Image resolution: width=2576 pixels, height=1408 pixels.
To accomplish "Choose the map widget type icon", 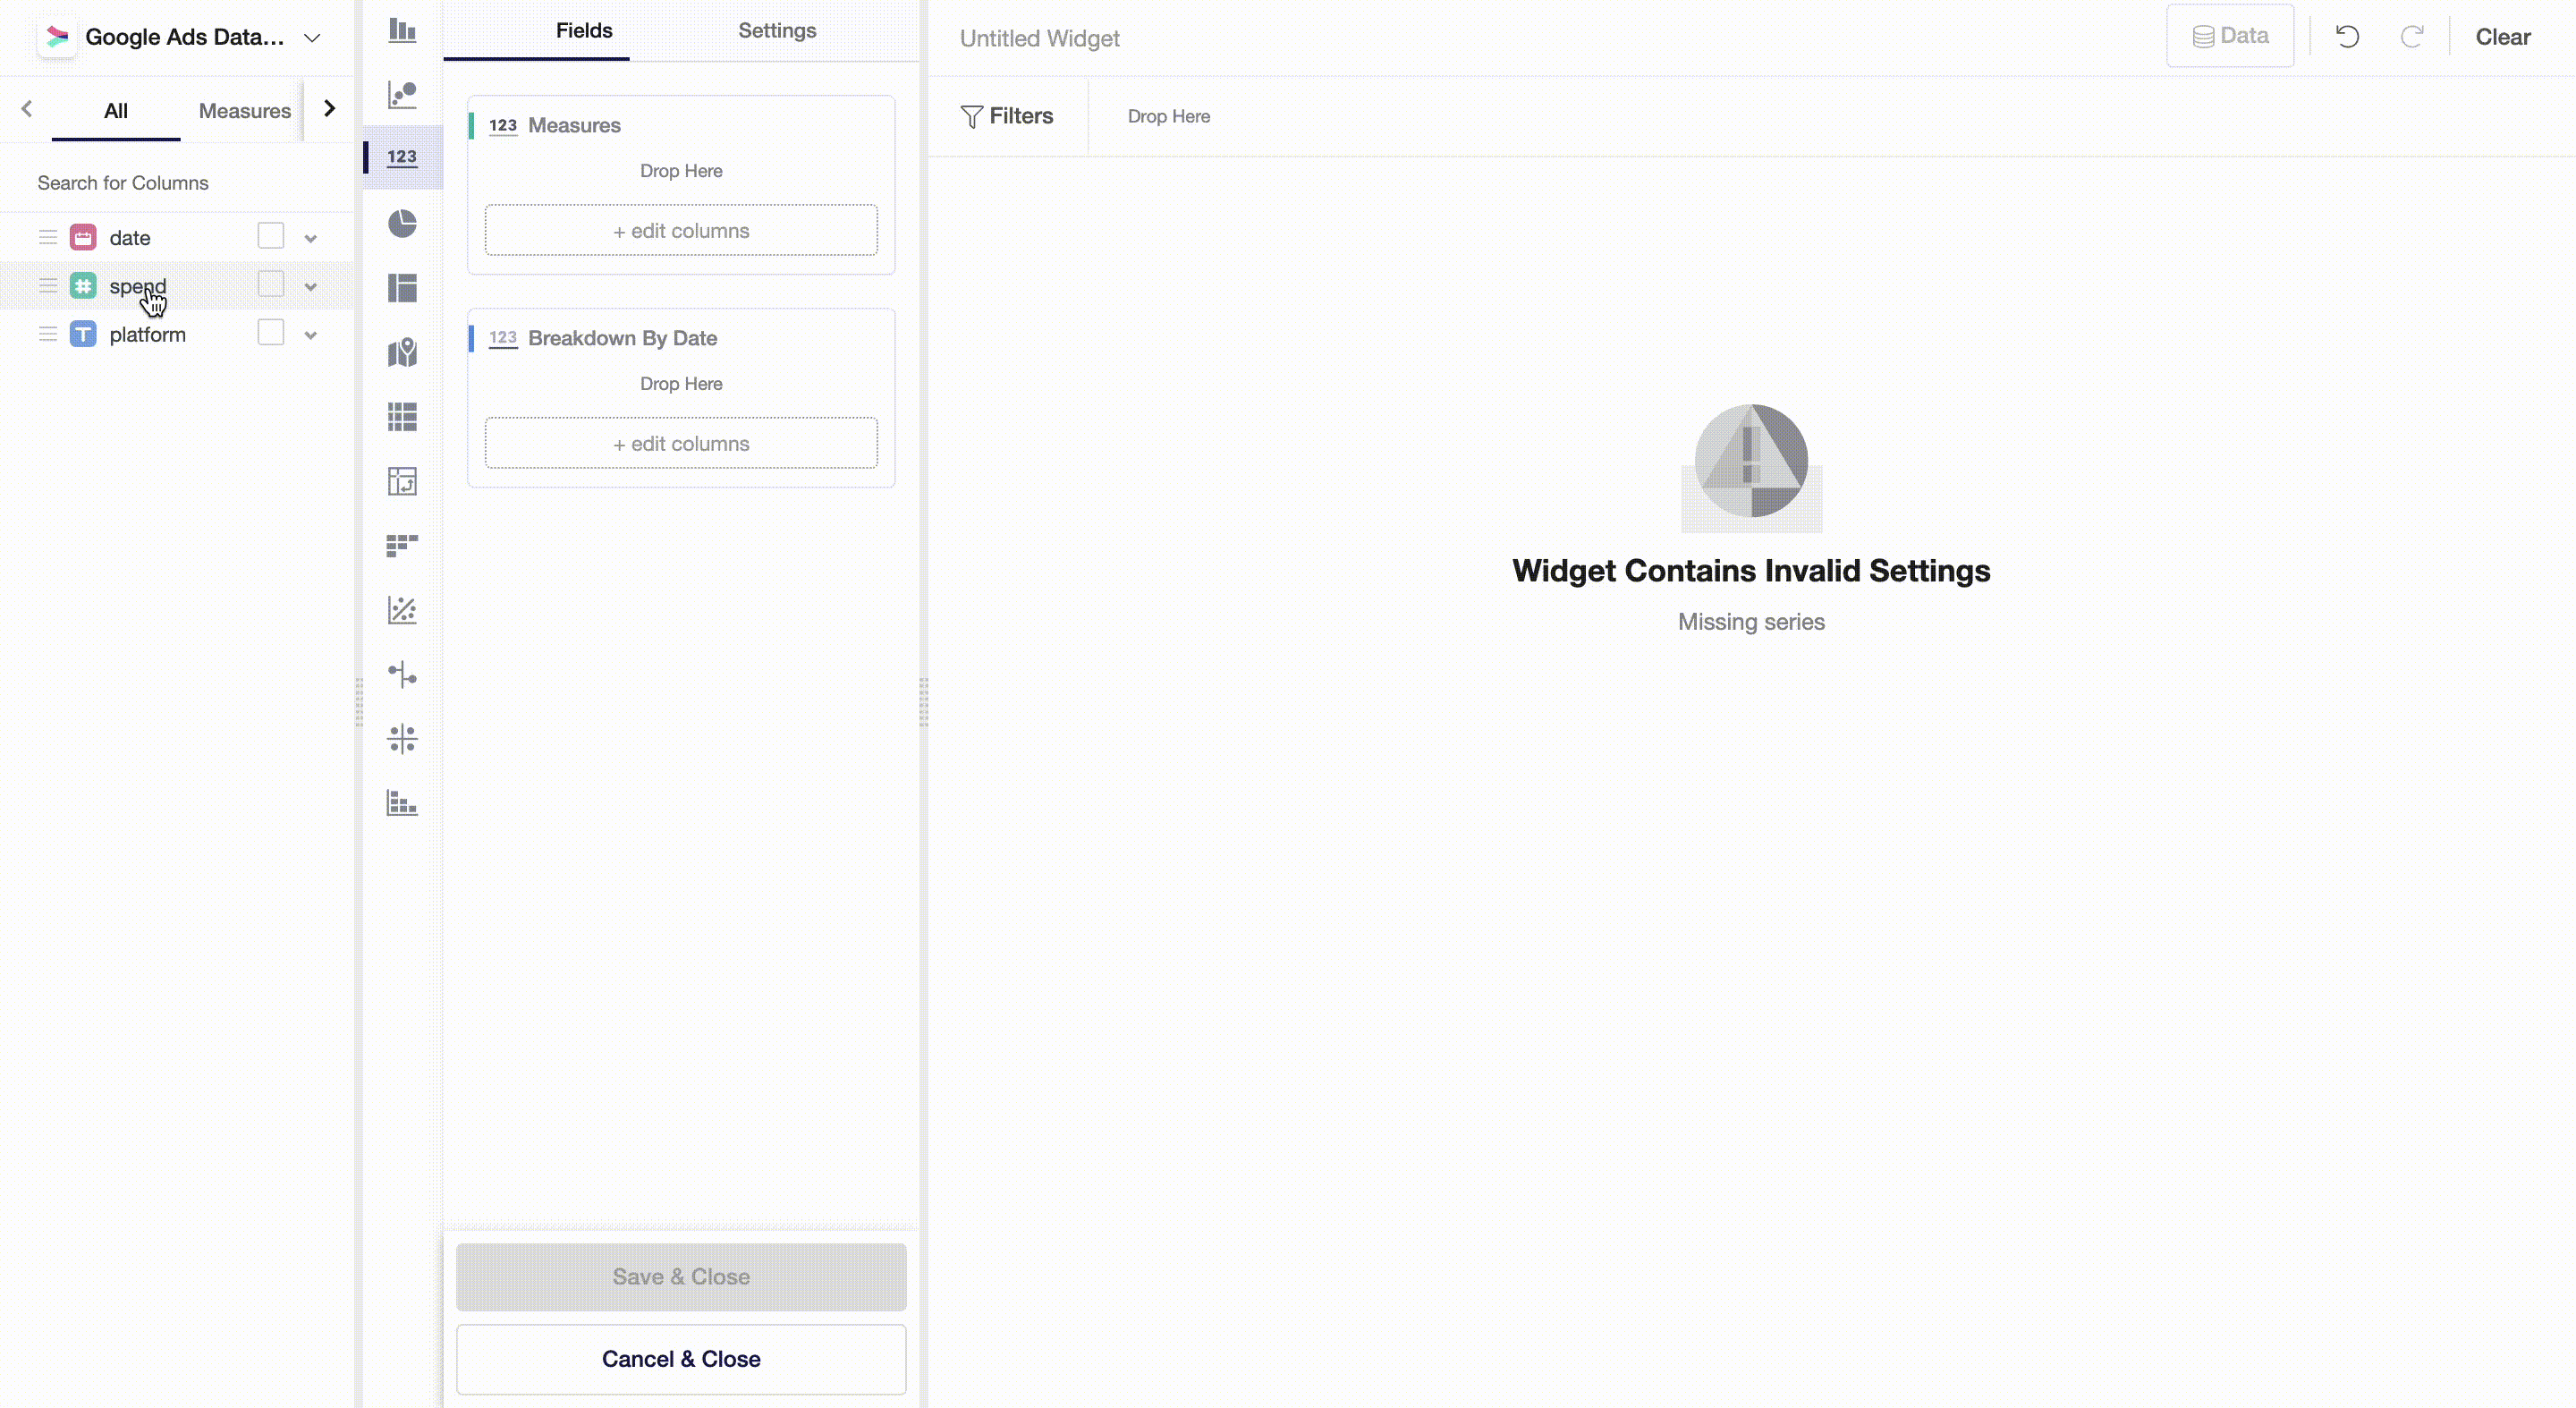I will pos(402,352).
